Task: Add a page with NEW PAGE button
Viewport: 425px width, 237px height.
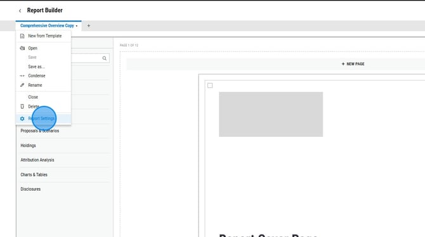Action: (x=353, y=64)
